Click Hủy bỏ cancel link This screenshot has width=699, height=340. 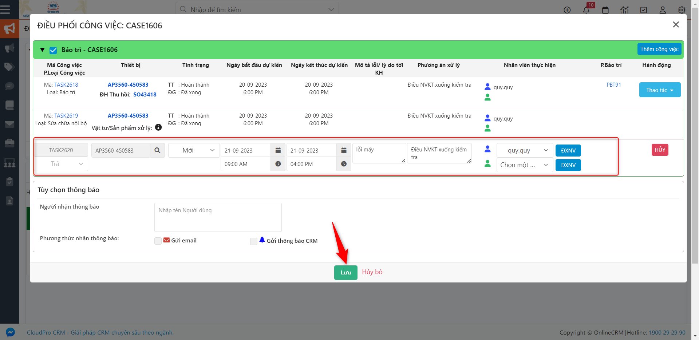[x=372, y=272]
